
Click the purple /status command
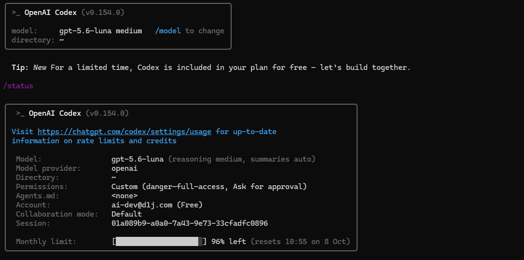(x=18, y=86)
